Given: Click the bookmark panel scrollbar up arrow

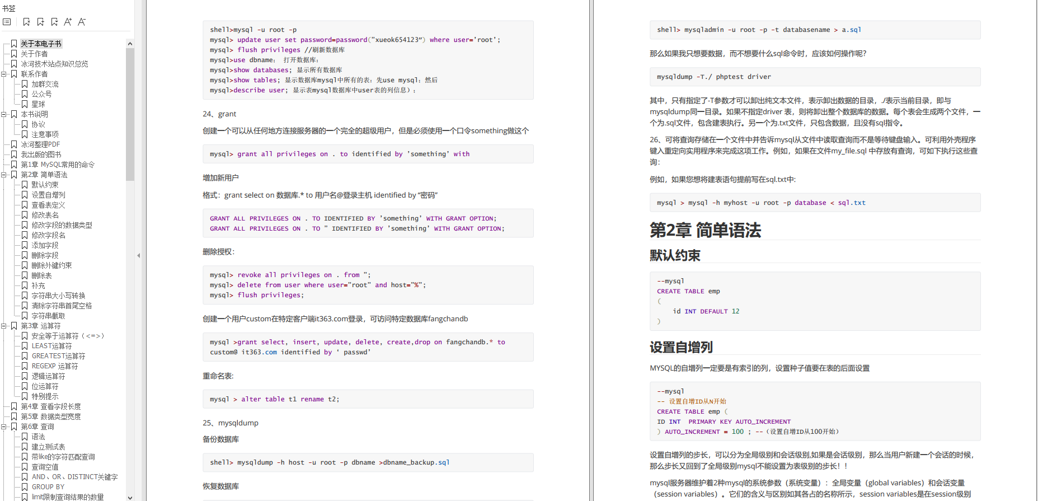Looking at the screenshot, I should click(130, 44).
